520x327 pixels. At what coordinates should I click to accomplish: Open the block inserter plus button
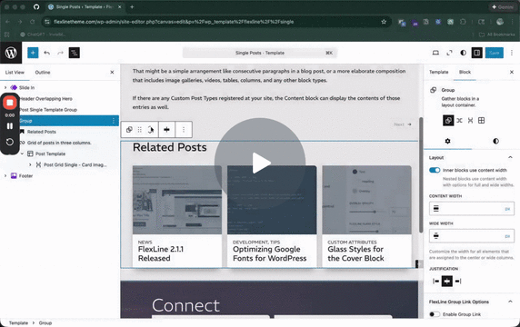tap(33, 53)
